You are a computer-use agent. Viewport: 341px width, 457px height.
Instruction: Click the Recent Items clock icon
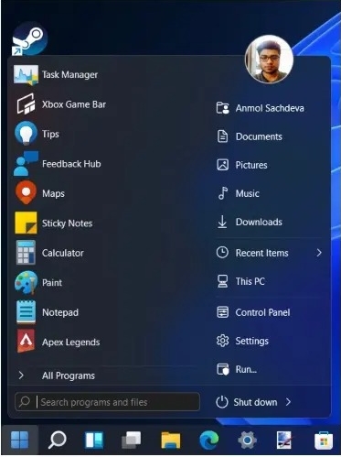pos(222,253)
